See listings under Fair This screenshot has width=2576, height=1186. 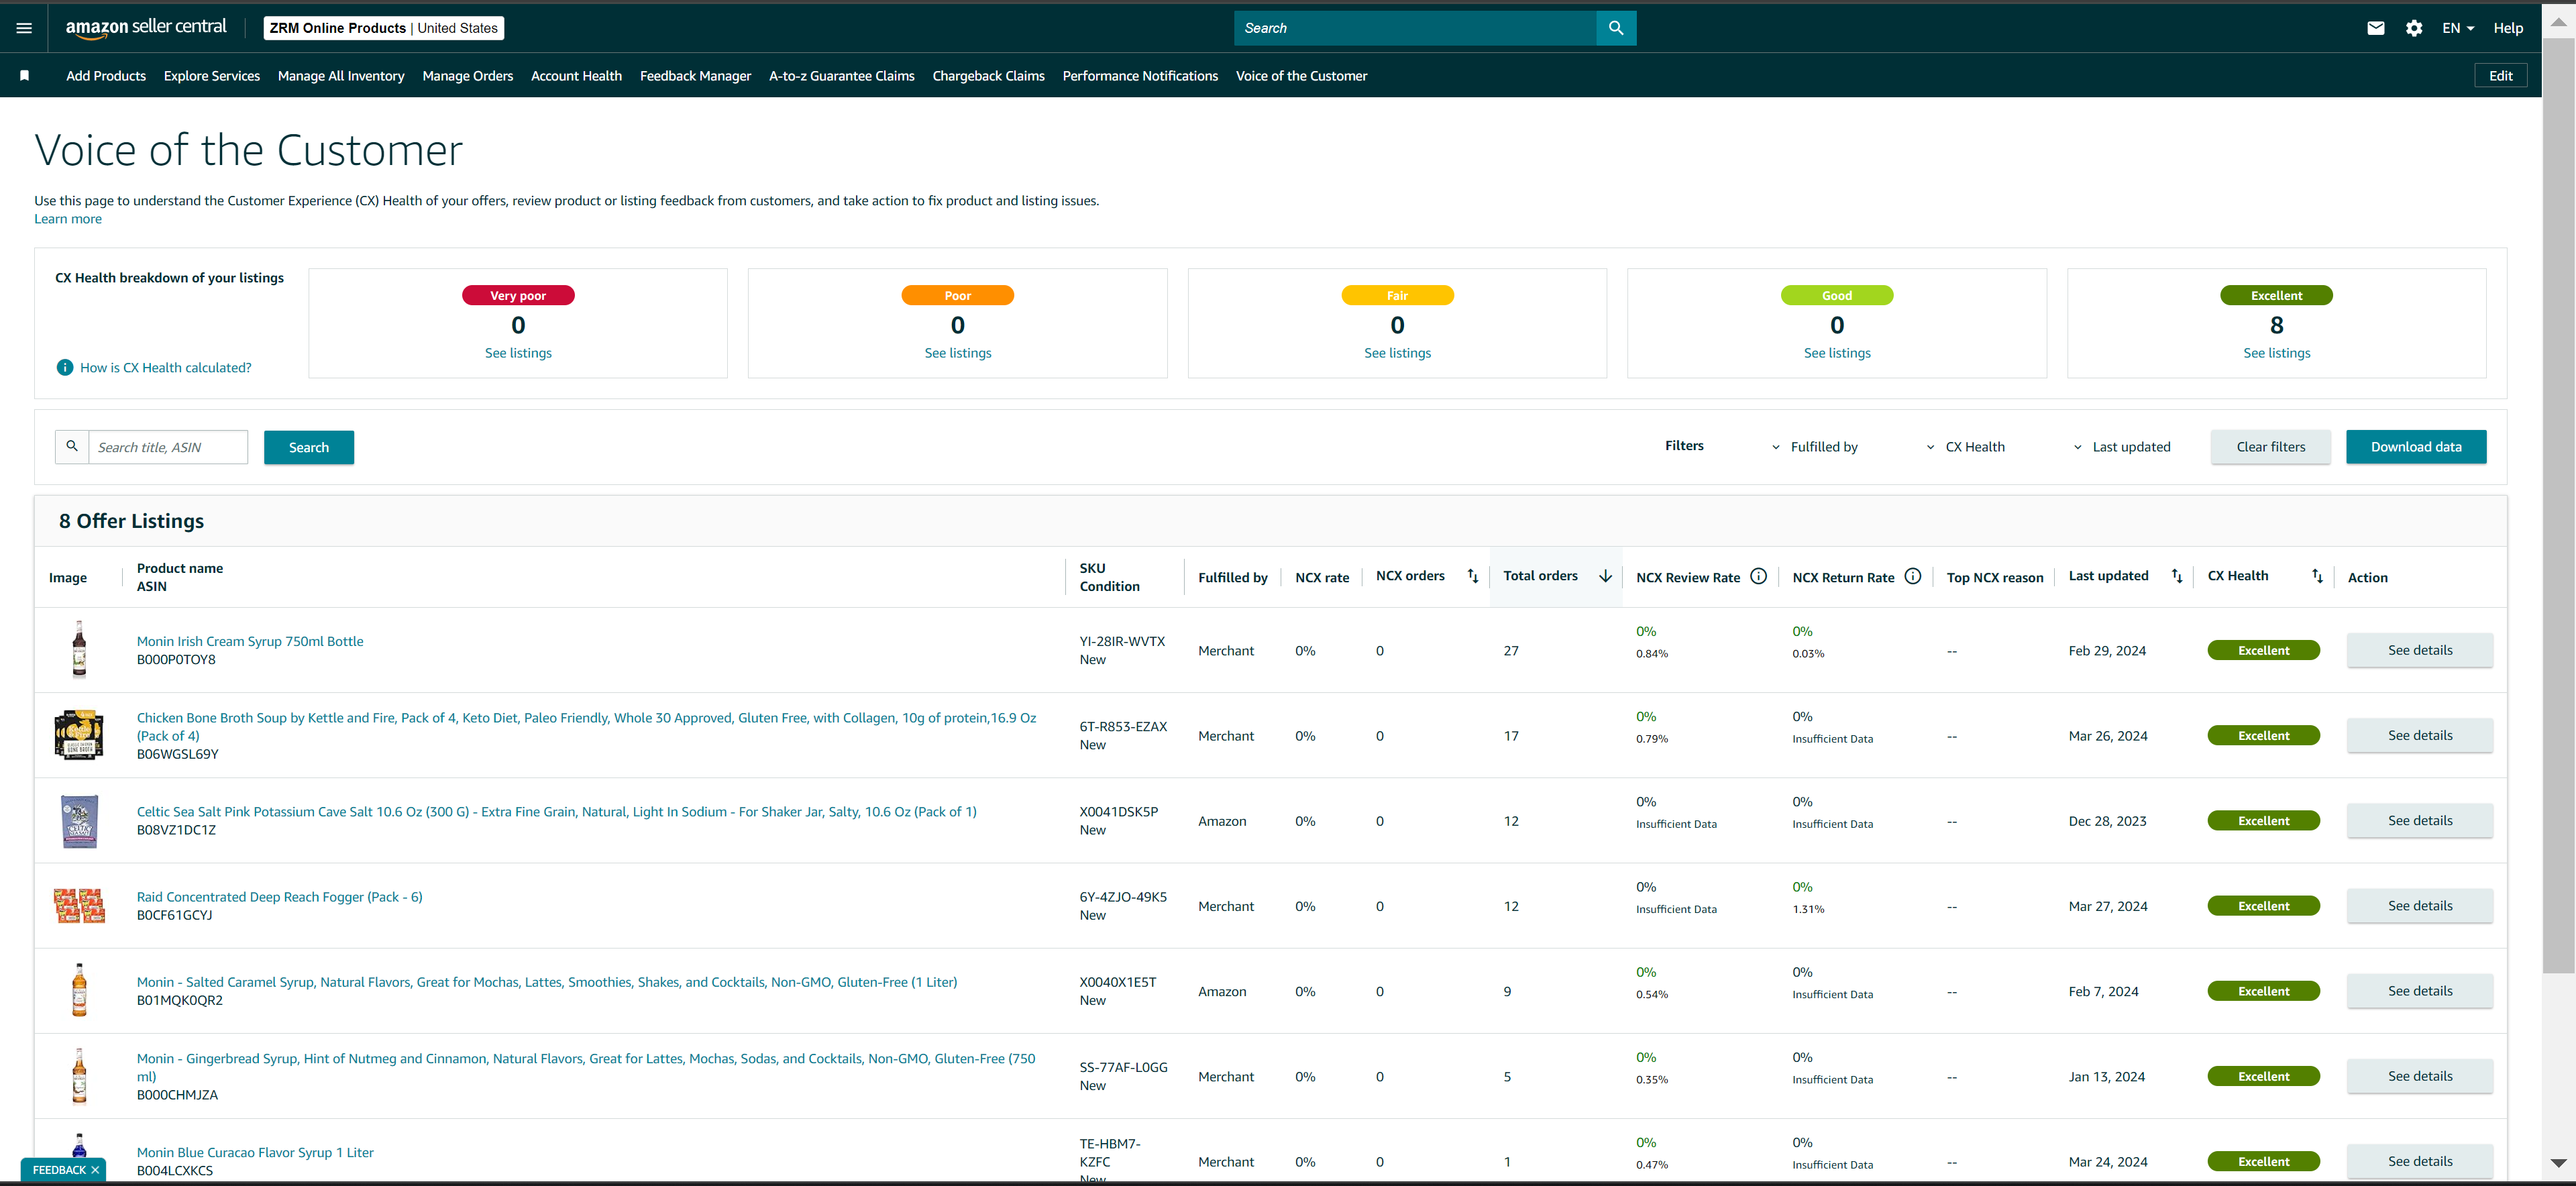tap(1397, 353)
